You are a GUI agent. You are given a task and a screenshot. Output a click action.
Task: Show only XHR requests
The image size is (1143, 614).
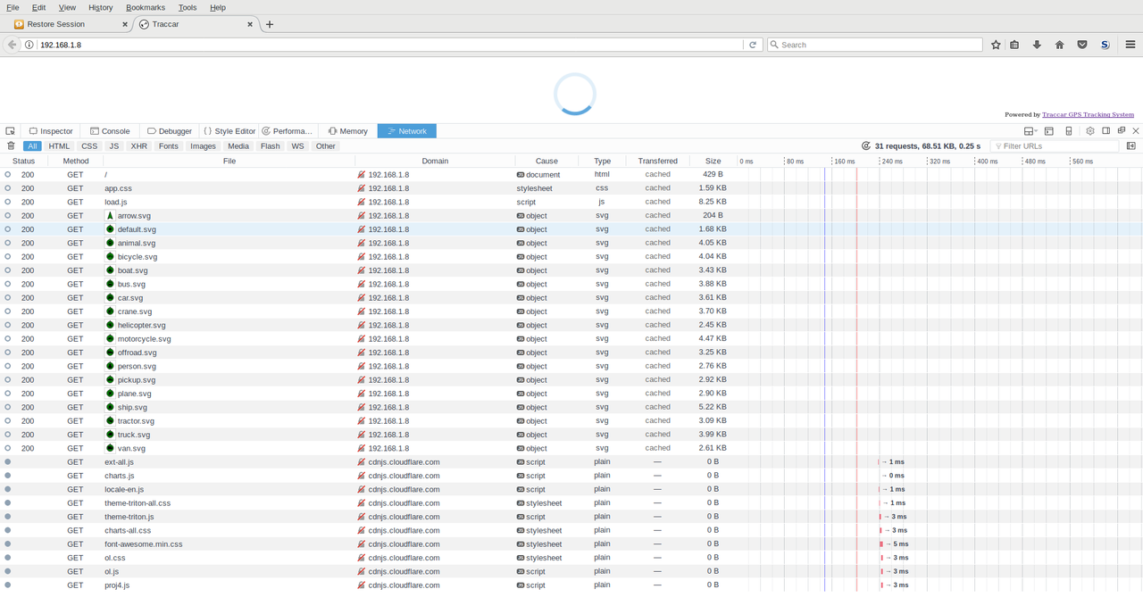point(138,146)
